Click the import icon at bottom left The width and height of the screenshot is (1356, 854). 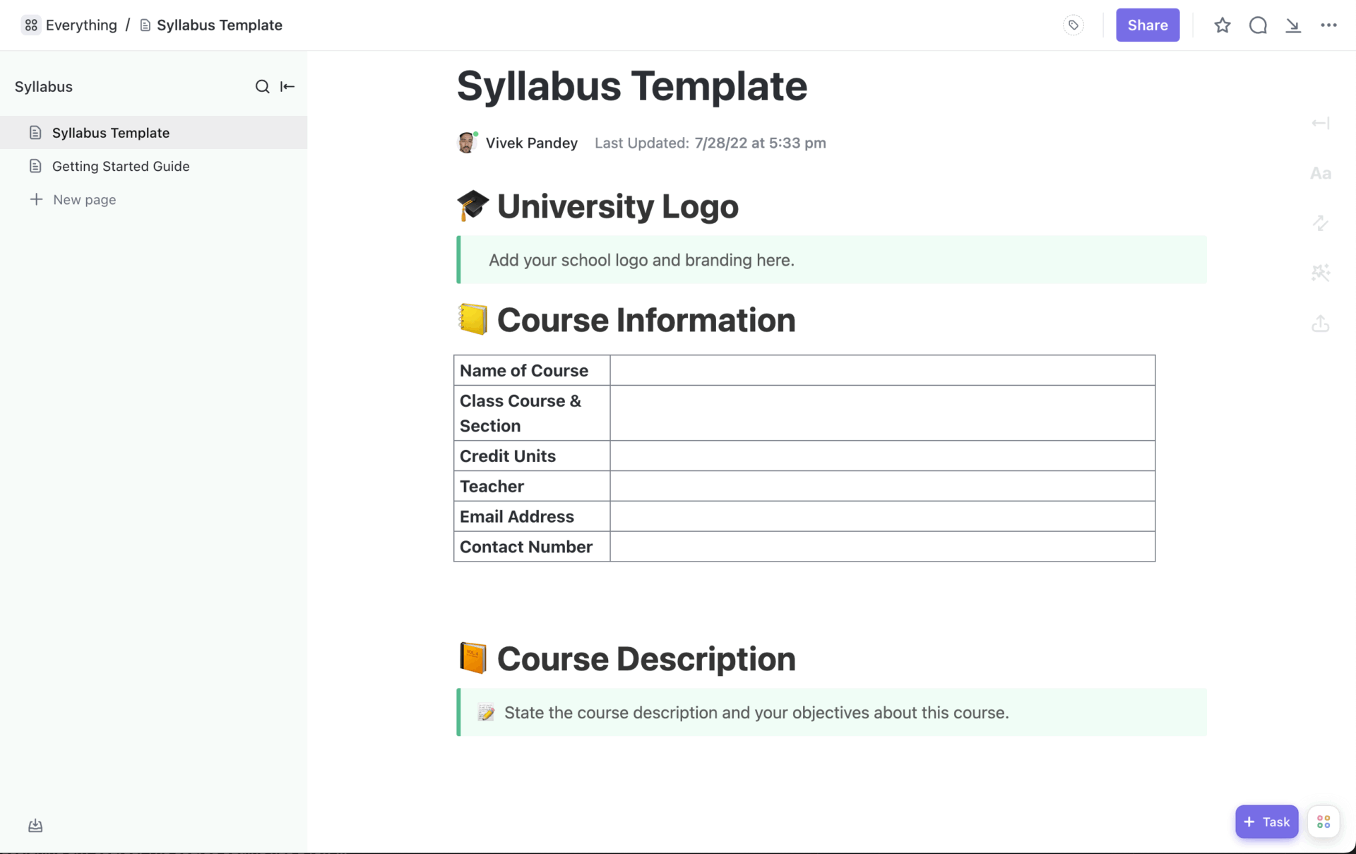coord(35,824)
